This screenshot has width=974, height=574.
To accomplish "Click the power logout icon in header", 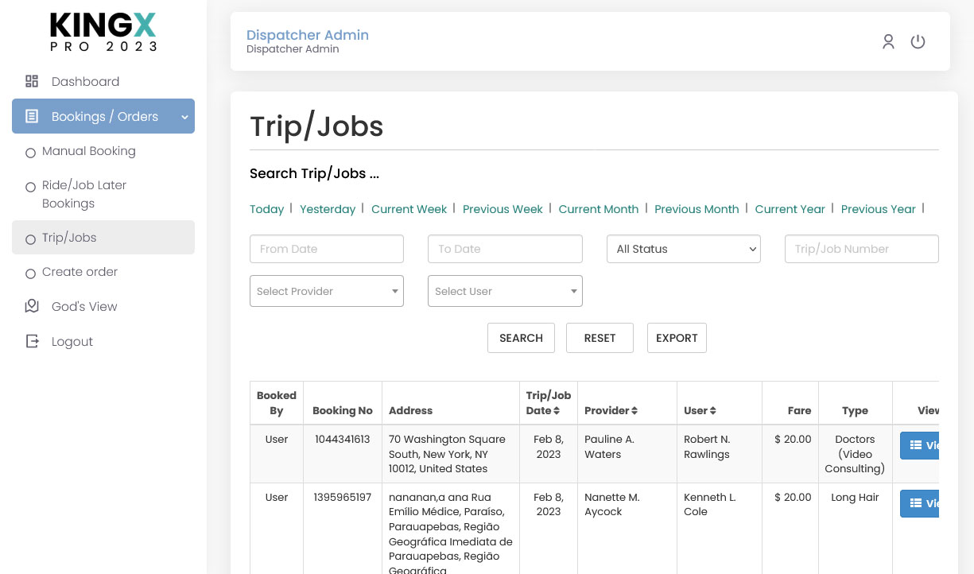I will click(x=918, y=42).
